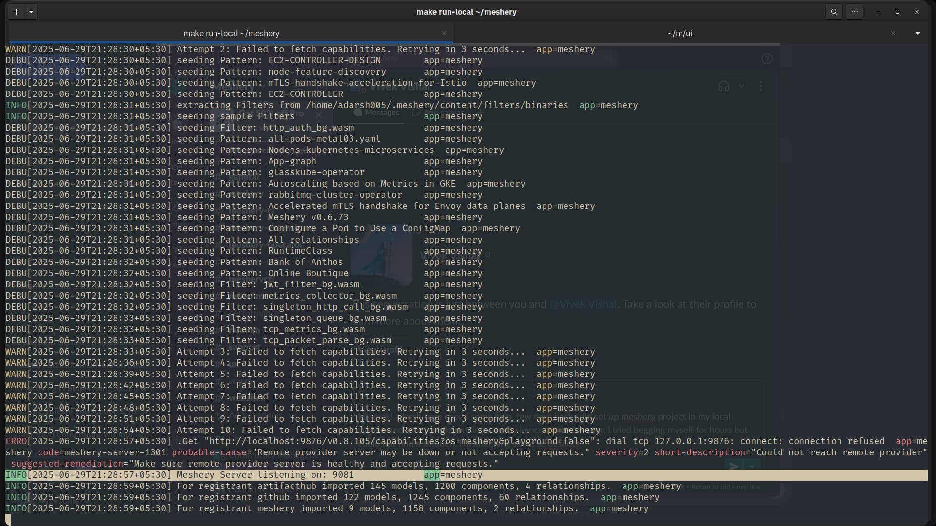Click the headphones huddle icon in background window
The image size is (936, 526).
723,86
